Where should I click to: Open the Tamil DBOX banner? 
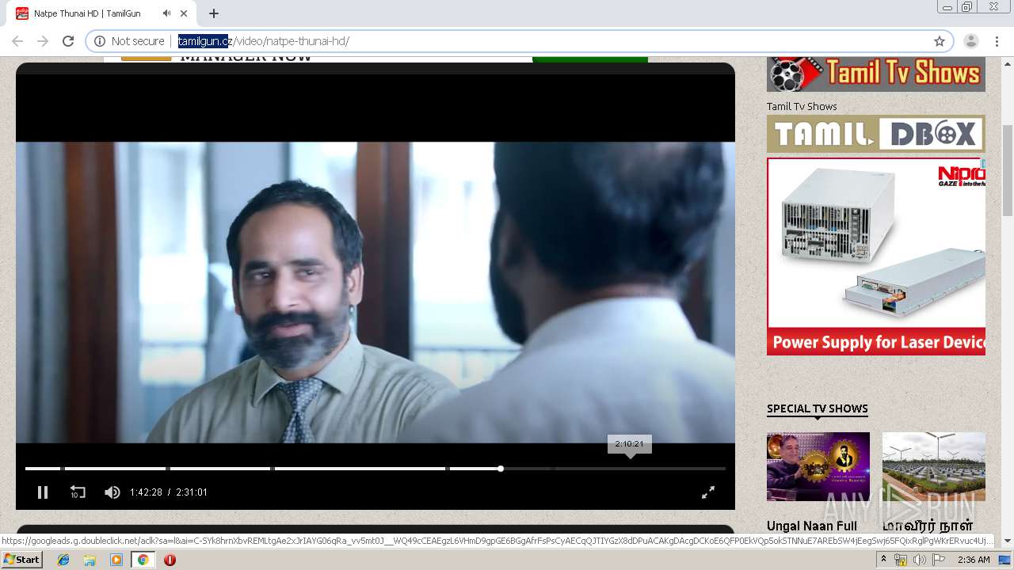tap(876, 134)
